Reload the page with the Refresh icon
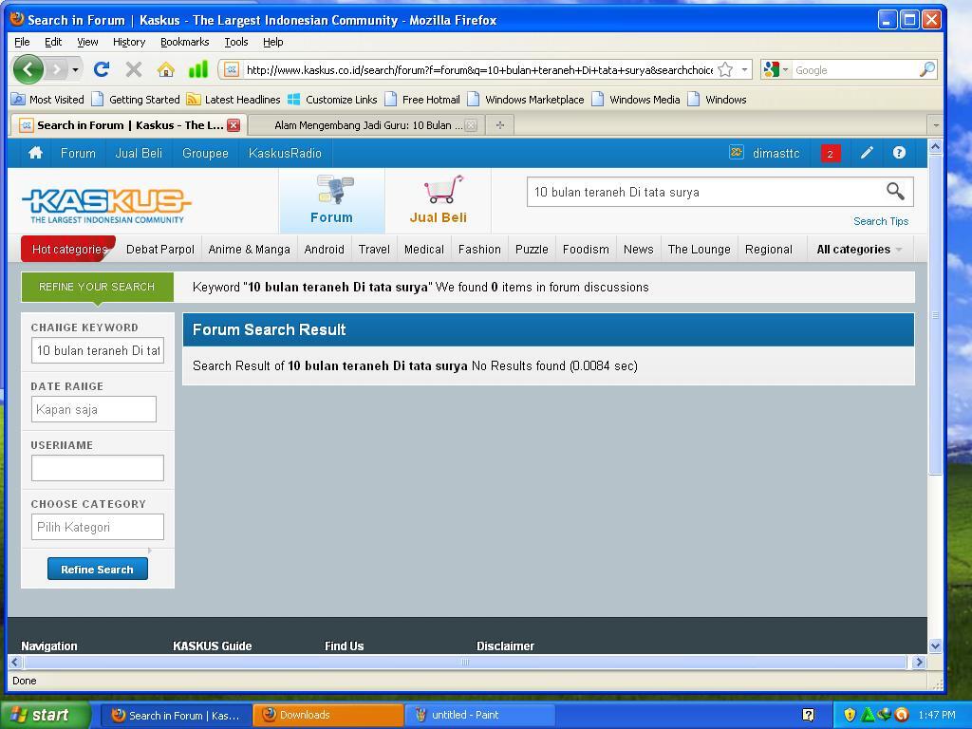The width and height of the screenshot is (972, 729). pyautogui.click(x=102, y=69)
